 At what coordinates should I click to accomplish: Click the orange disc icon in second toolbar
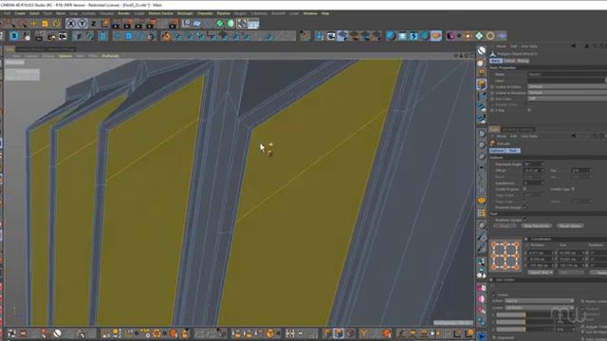pyautogui.click(x=436, y=36)
